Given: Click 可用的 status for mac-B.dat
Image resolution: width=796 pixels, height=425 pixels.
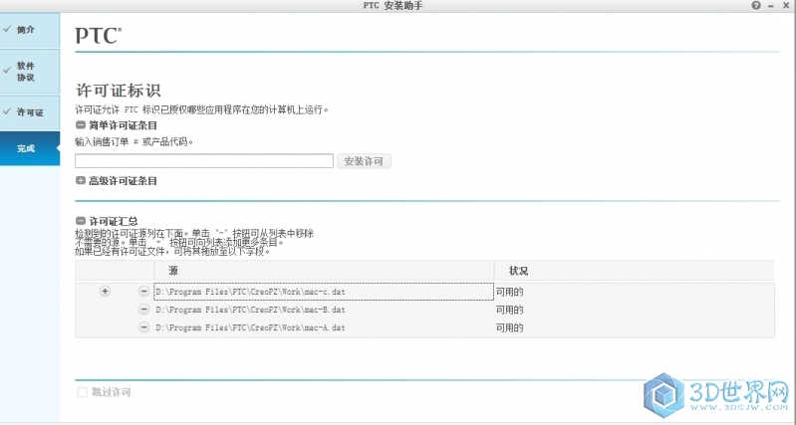Looking at the screenshot, I should point(510,310).
